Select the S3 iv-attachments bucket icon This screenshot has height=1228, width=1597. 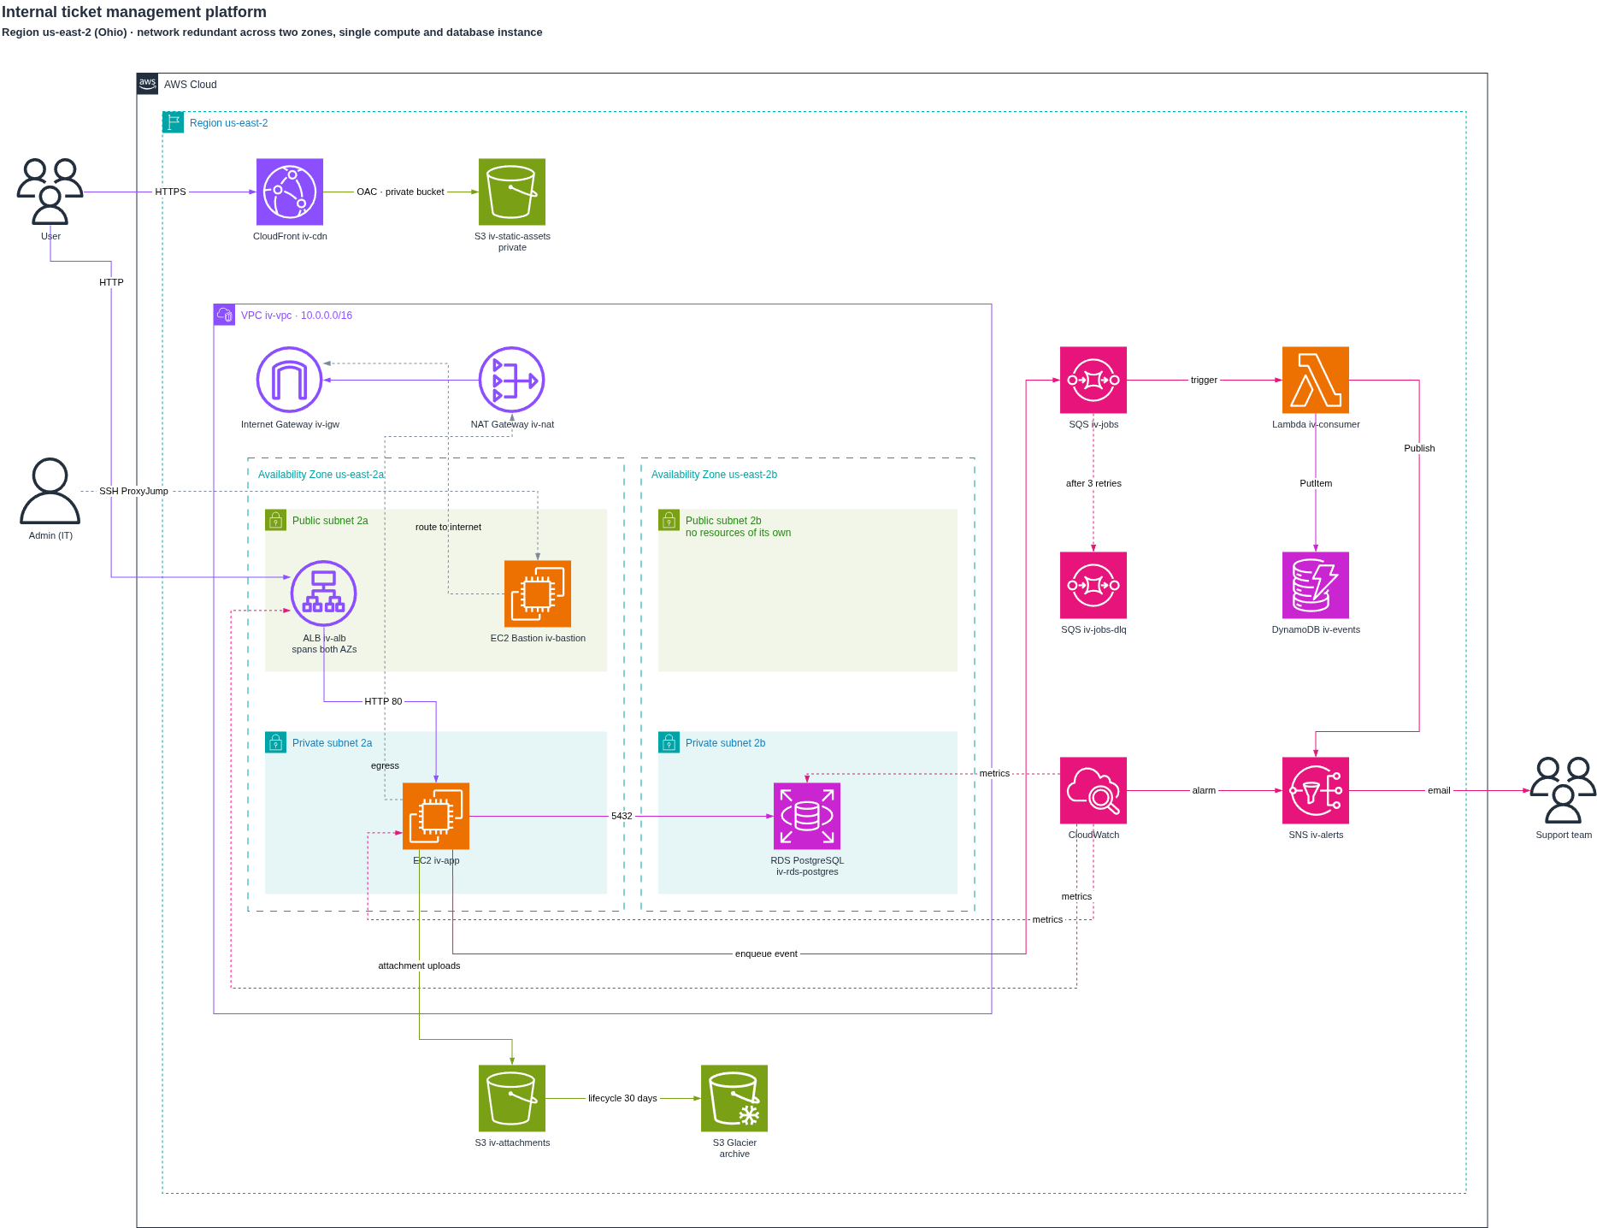point(512,1098)
